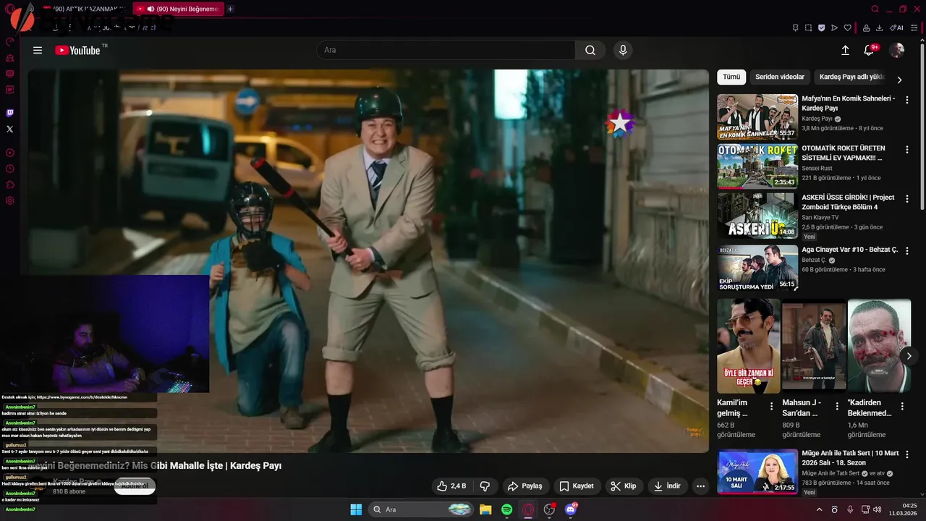Open options for 'Mahsun J' short
The width and height of the screenshot is (926, 521).
click(837, 406)
